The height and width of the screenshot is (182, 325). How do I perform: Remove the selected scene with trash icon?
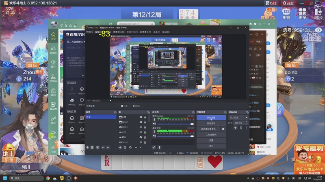[x=92, y=147]
